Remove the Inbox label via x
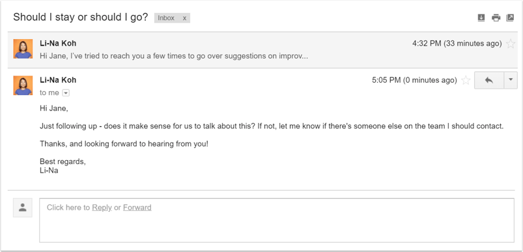The width and height of the screenshot is (523, 252). coord(184,18)
